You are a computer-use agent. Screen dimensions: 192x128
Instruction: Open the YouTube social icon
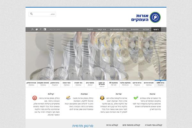click(32, 29)
